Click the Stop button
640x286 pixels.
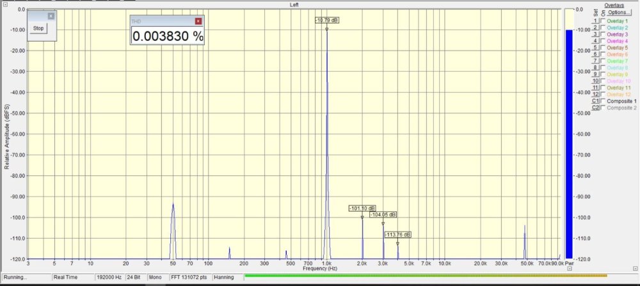[x=38, y=28]
